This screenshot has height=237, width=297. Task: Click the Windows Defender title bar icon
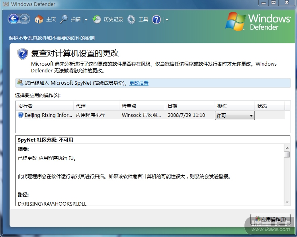[x=6, y=4]
